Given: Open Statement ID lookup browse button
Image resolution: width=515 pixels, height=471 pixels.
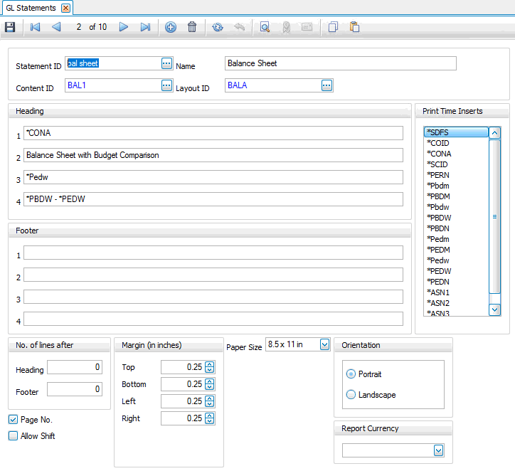Looking at the screenshot, I should click(166, 63).
